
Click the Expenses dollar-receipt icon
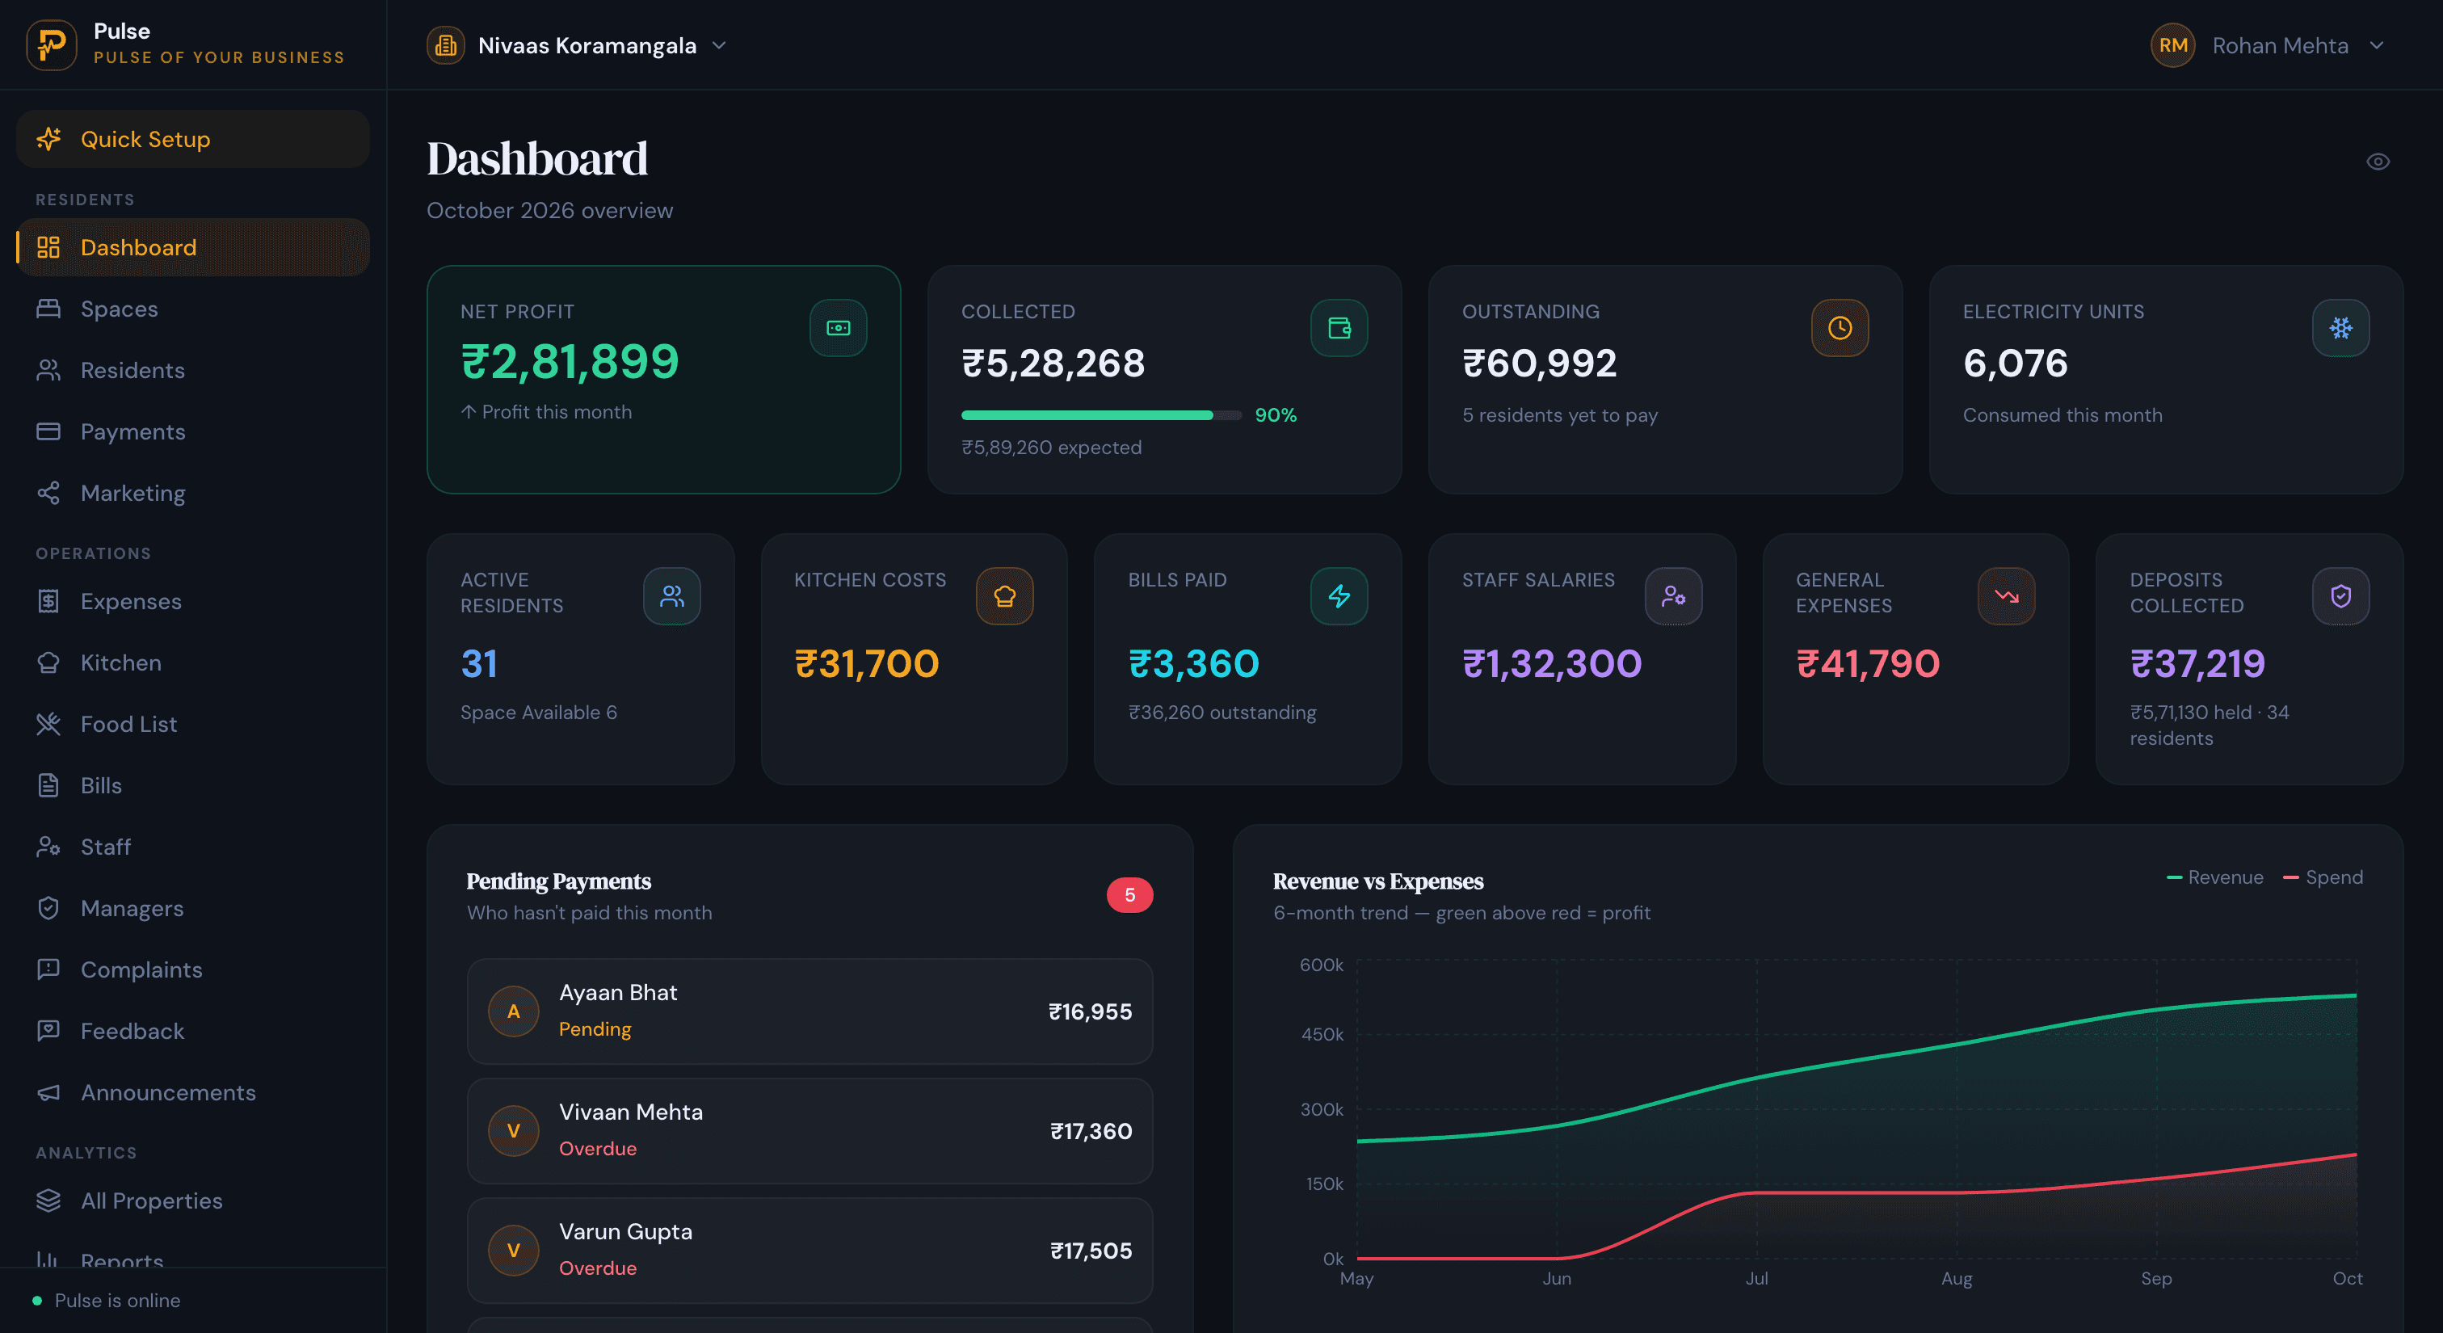tap(48, 601)
